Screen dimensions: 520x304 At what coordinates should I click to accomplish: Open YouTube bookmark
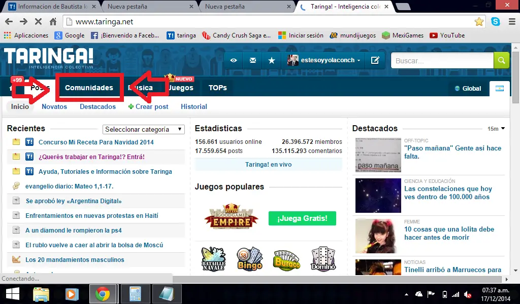pos(447,35)
